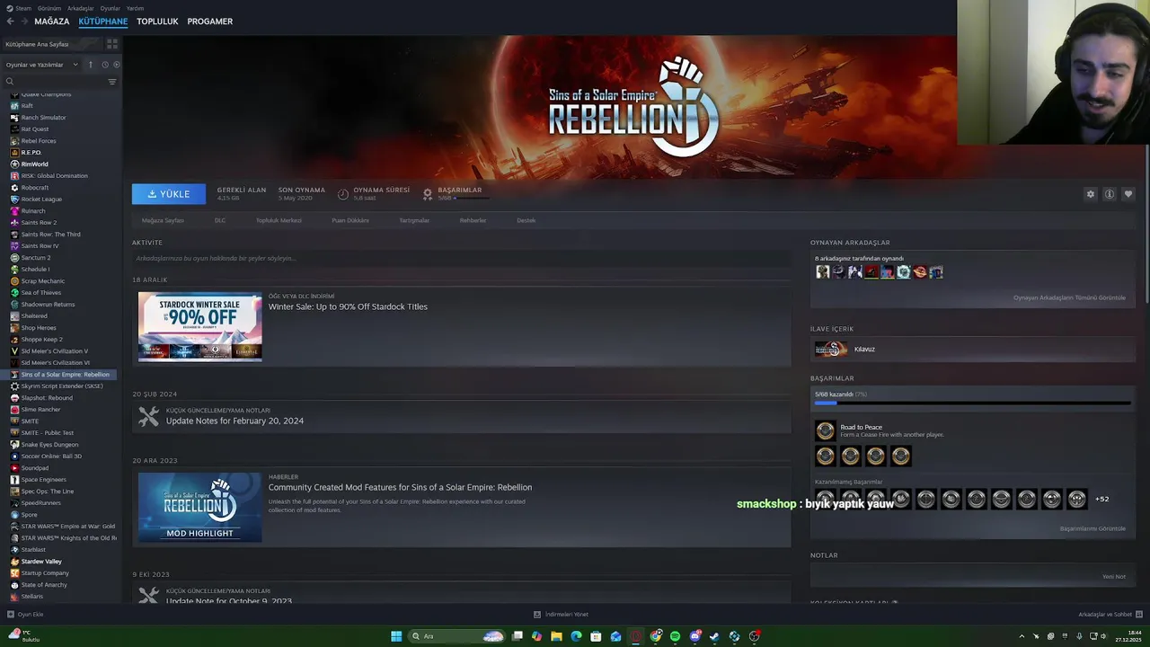Open PROGAMER profile tab
Image resolution: width=1150 pixels, height=647 pixels.
(x=210, y=22)
